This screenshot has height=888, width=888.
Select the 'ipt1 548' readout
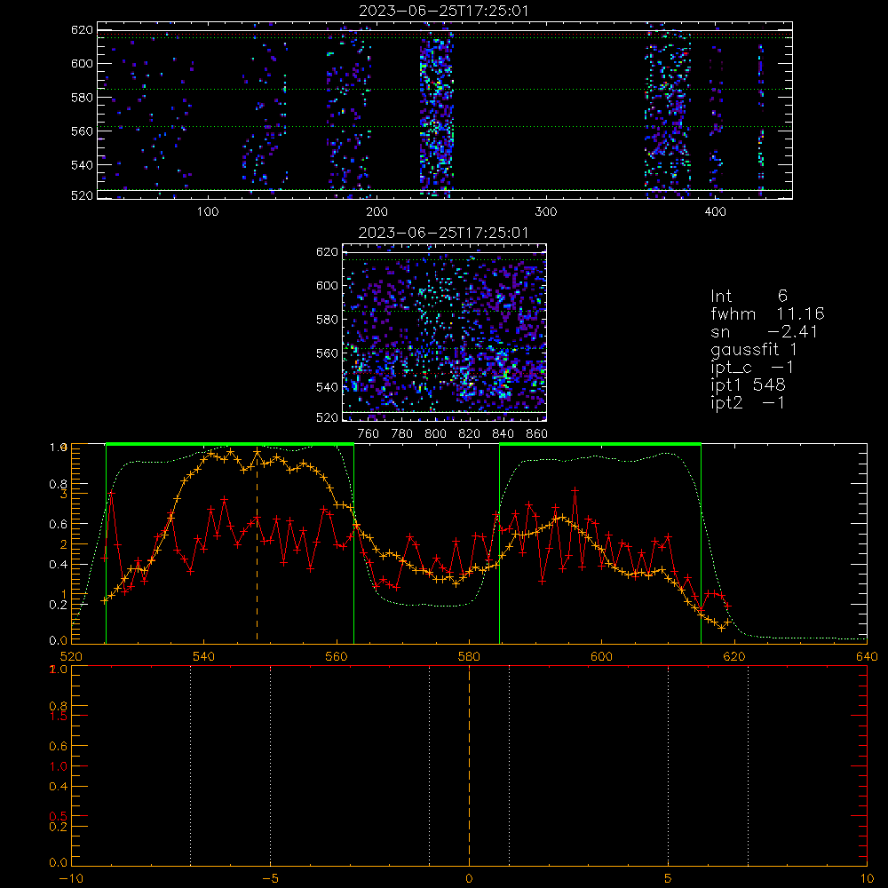[748, 385]
